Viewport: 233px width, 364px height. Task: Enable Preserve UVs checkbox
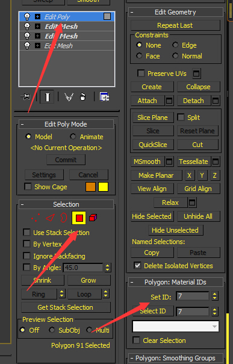point(141,73)
